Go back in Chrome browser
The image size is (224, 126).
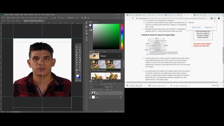[127, 18]
